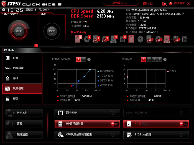Select the legacy network boot icon at end

[x=185, y=39]
